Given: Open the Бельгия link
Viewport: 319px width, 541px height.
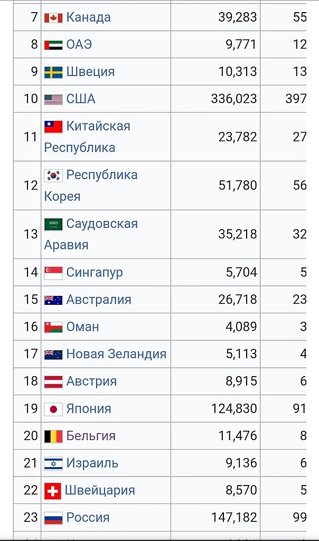Looking at the screenshot, I should (91, 436).
